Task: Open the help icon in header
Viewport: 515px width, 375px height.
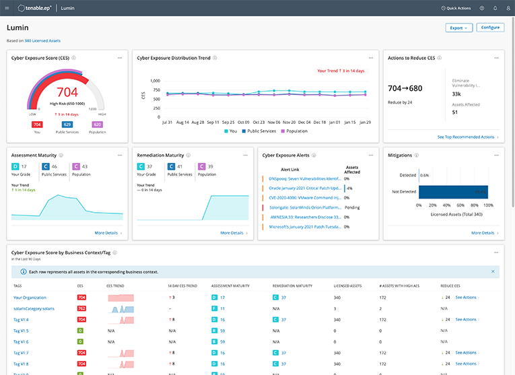Action: tap(482, 8)
